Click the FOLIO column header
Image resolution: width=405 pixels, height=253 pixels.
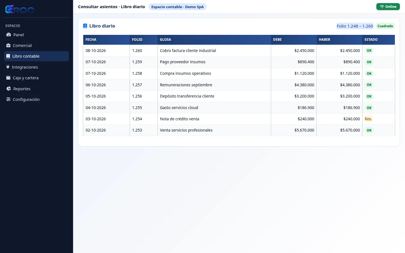tap(143, 40)
